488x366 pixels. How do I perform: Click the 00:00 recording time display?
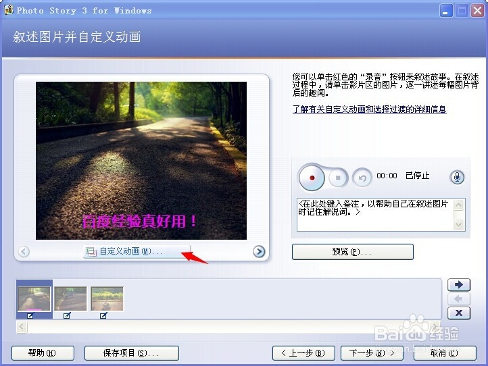click(387, 176)
